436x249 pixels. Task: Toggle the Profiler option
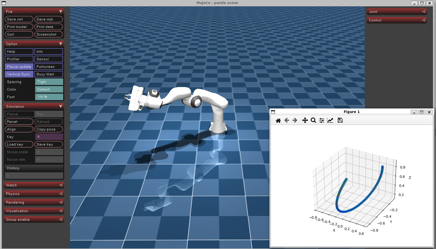(19, 59)
